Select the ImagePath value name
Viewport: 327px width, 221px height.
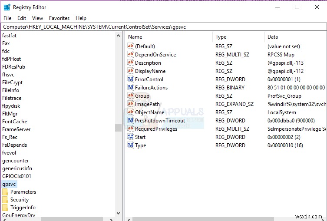coord(148,104)
